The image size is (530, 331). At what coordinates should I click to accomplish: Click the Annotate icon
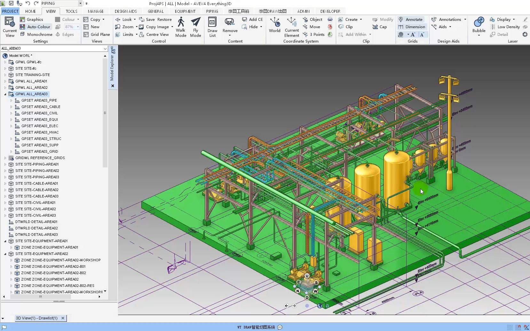pos(401,19)
